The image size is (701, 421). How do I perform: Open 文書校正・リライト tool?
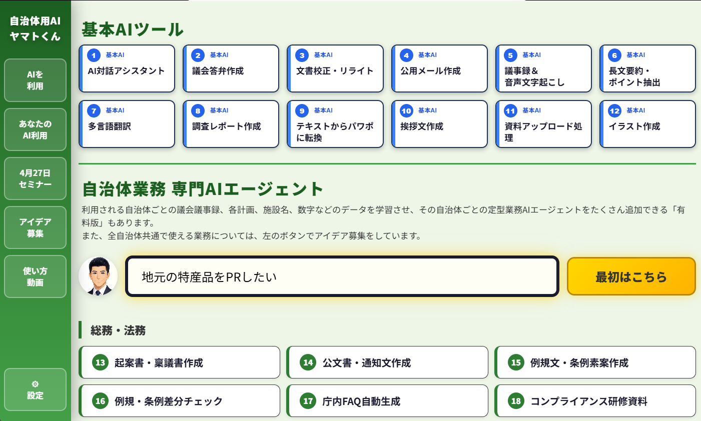[335, 69]
